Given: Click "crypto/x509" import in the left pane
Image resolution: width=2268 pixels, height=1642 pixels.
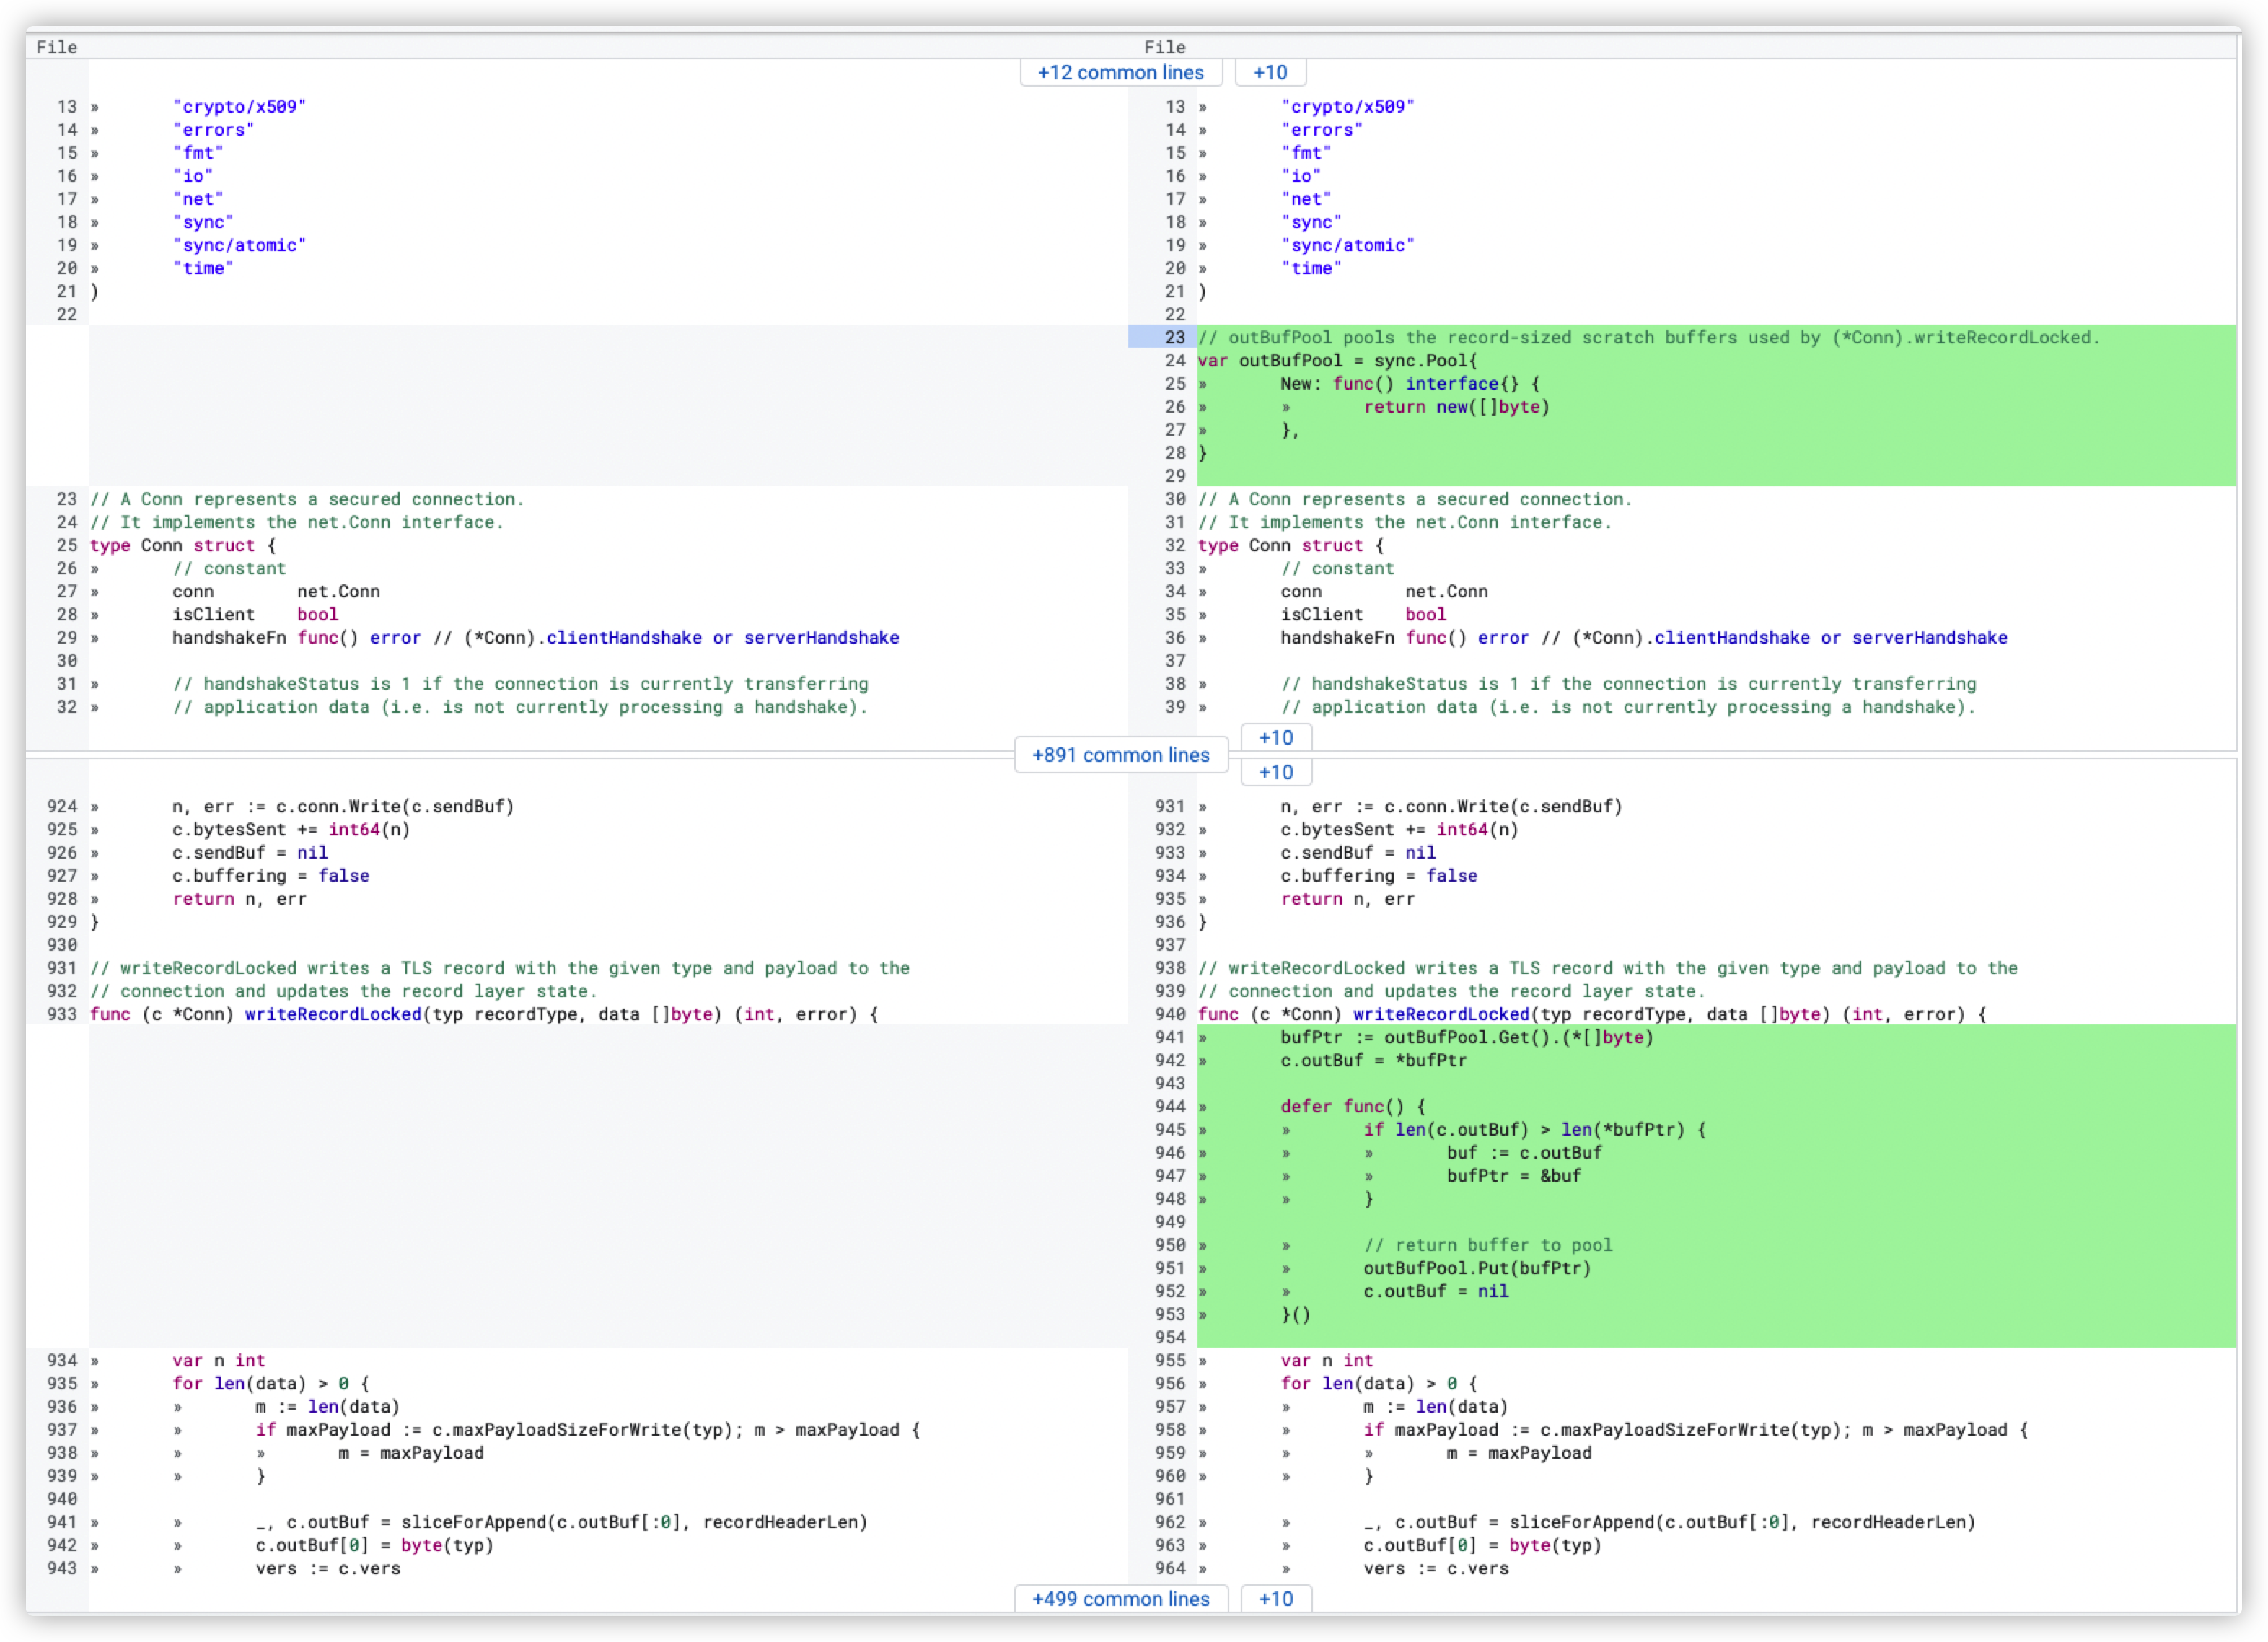Looking at the screenshot, I should point(239,106).
